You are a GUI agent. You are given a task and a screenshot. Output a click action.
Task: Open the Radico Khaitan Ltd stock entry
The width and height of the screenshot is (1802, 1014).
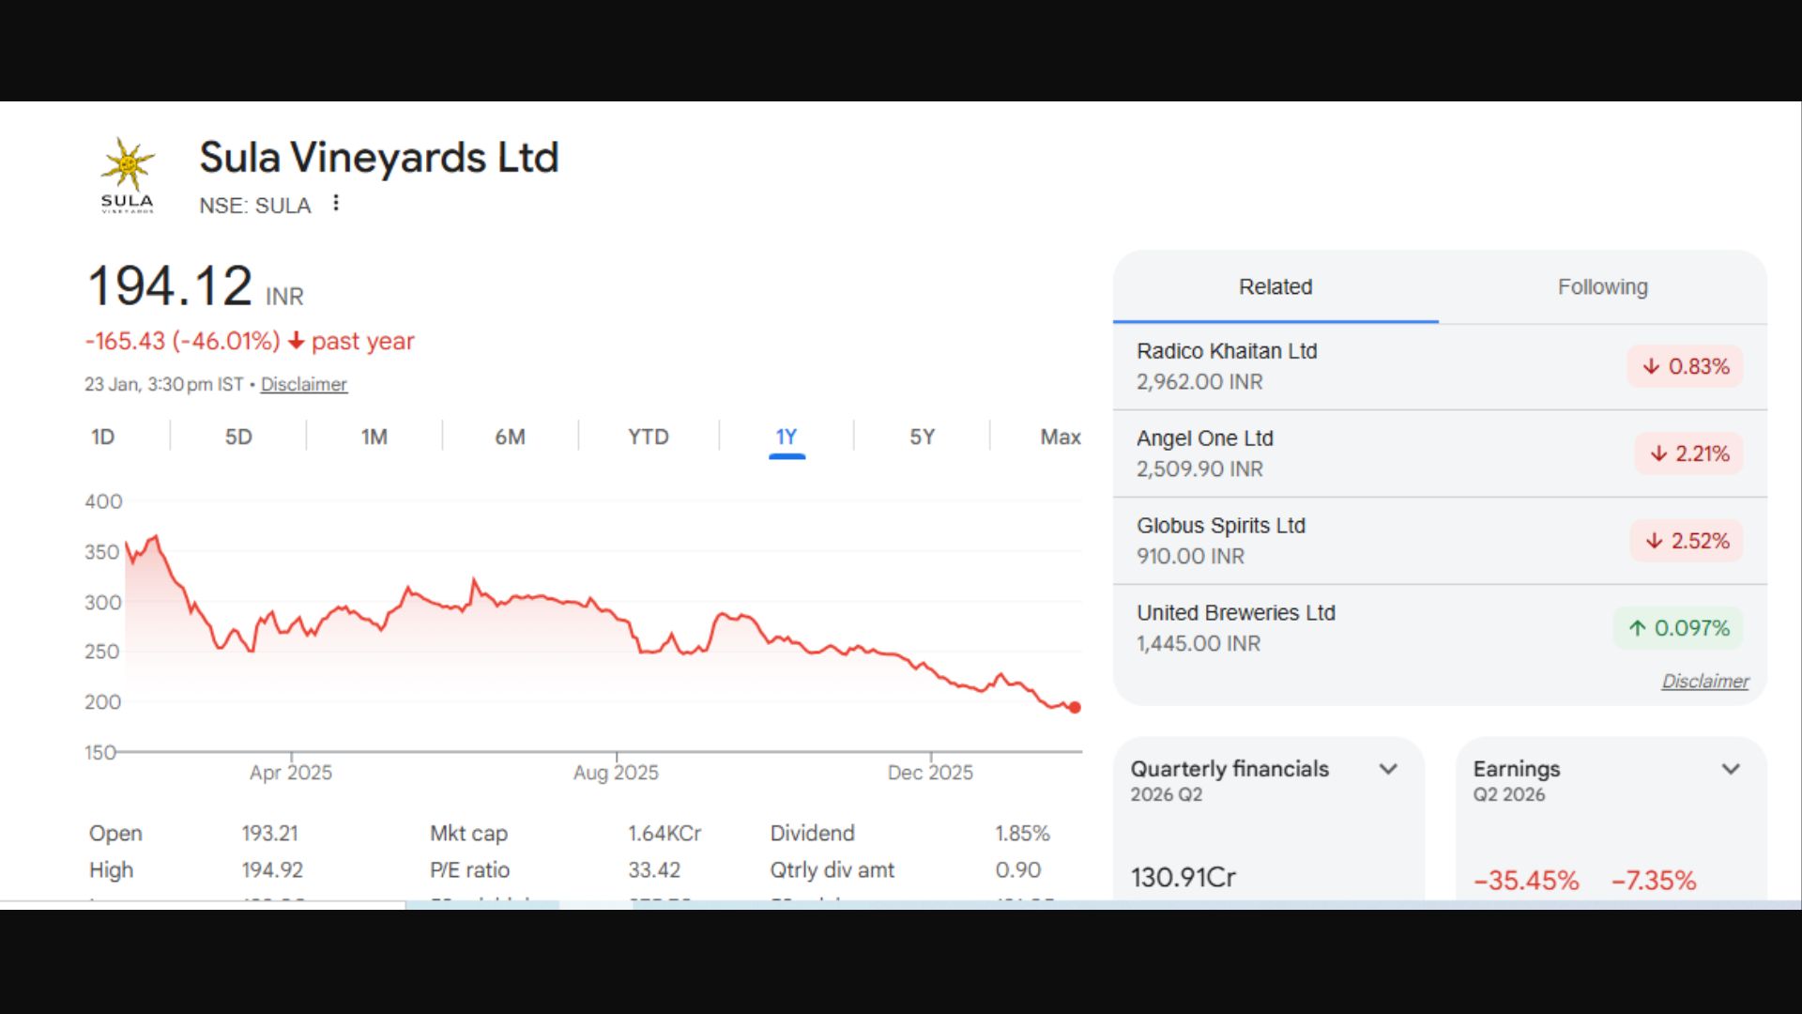[1226, 351]
